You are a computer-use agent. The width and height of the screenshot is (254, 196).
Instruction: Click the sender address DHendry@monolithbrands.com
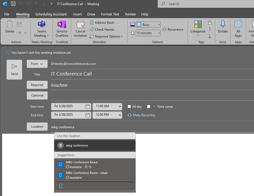pos(74,64)
